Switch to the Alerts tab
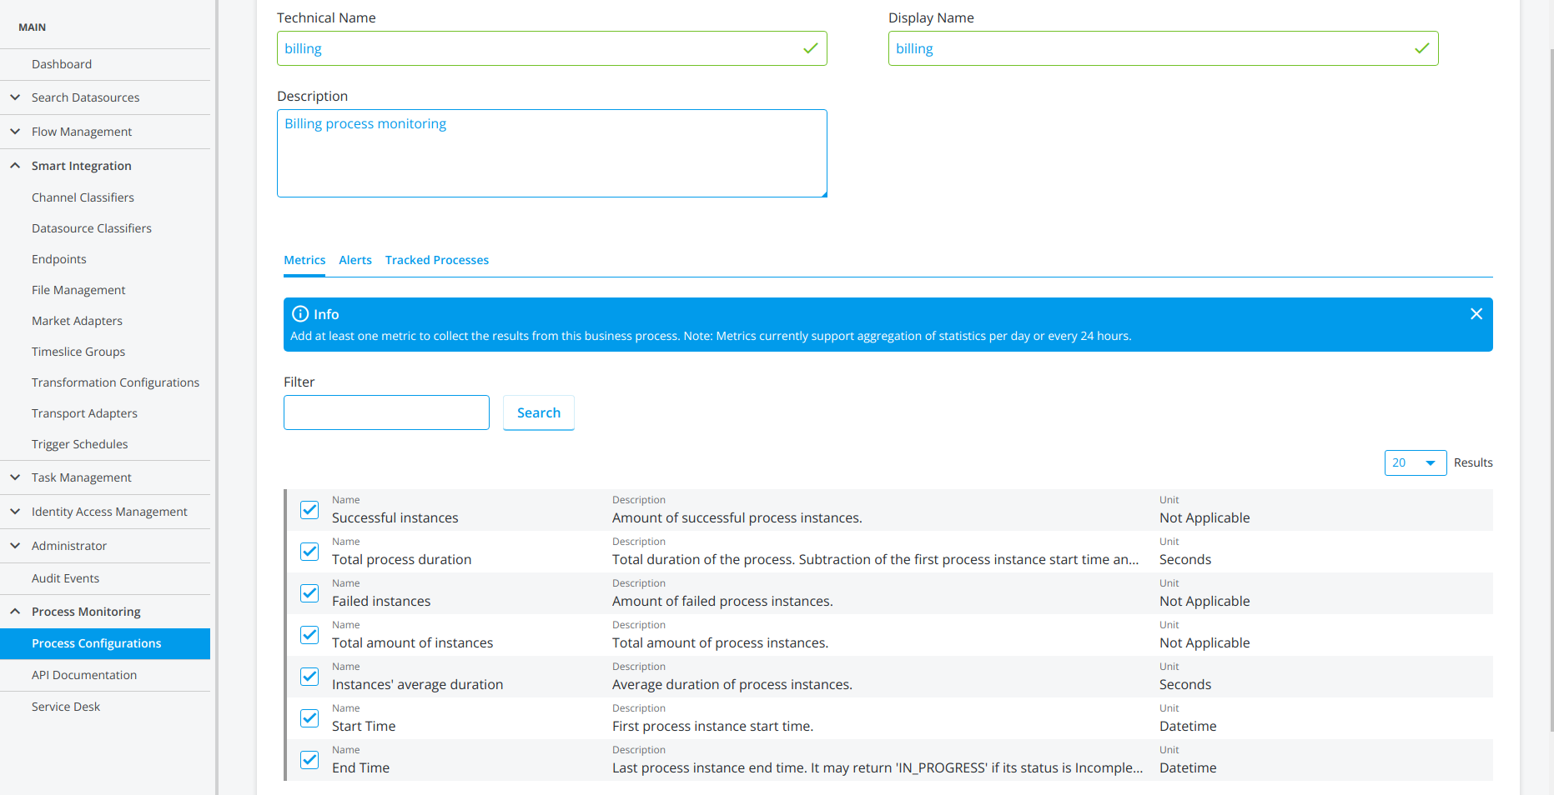This screenshot has height=795, width=1554. pos(355,260)
